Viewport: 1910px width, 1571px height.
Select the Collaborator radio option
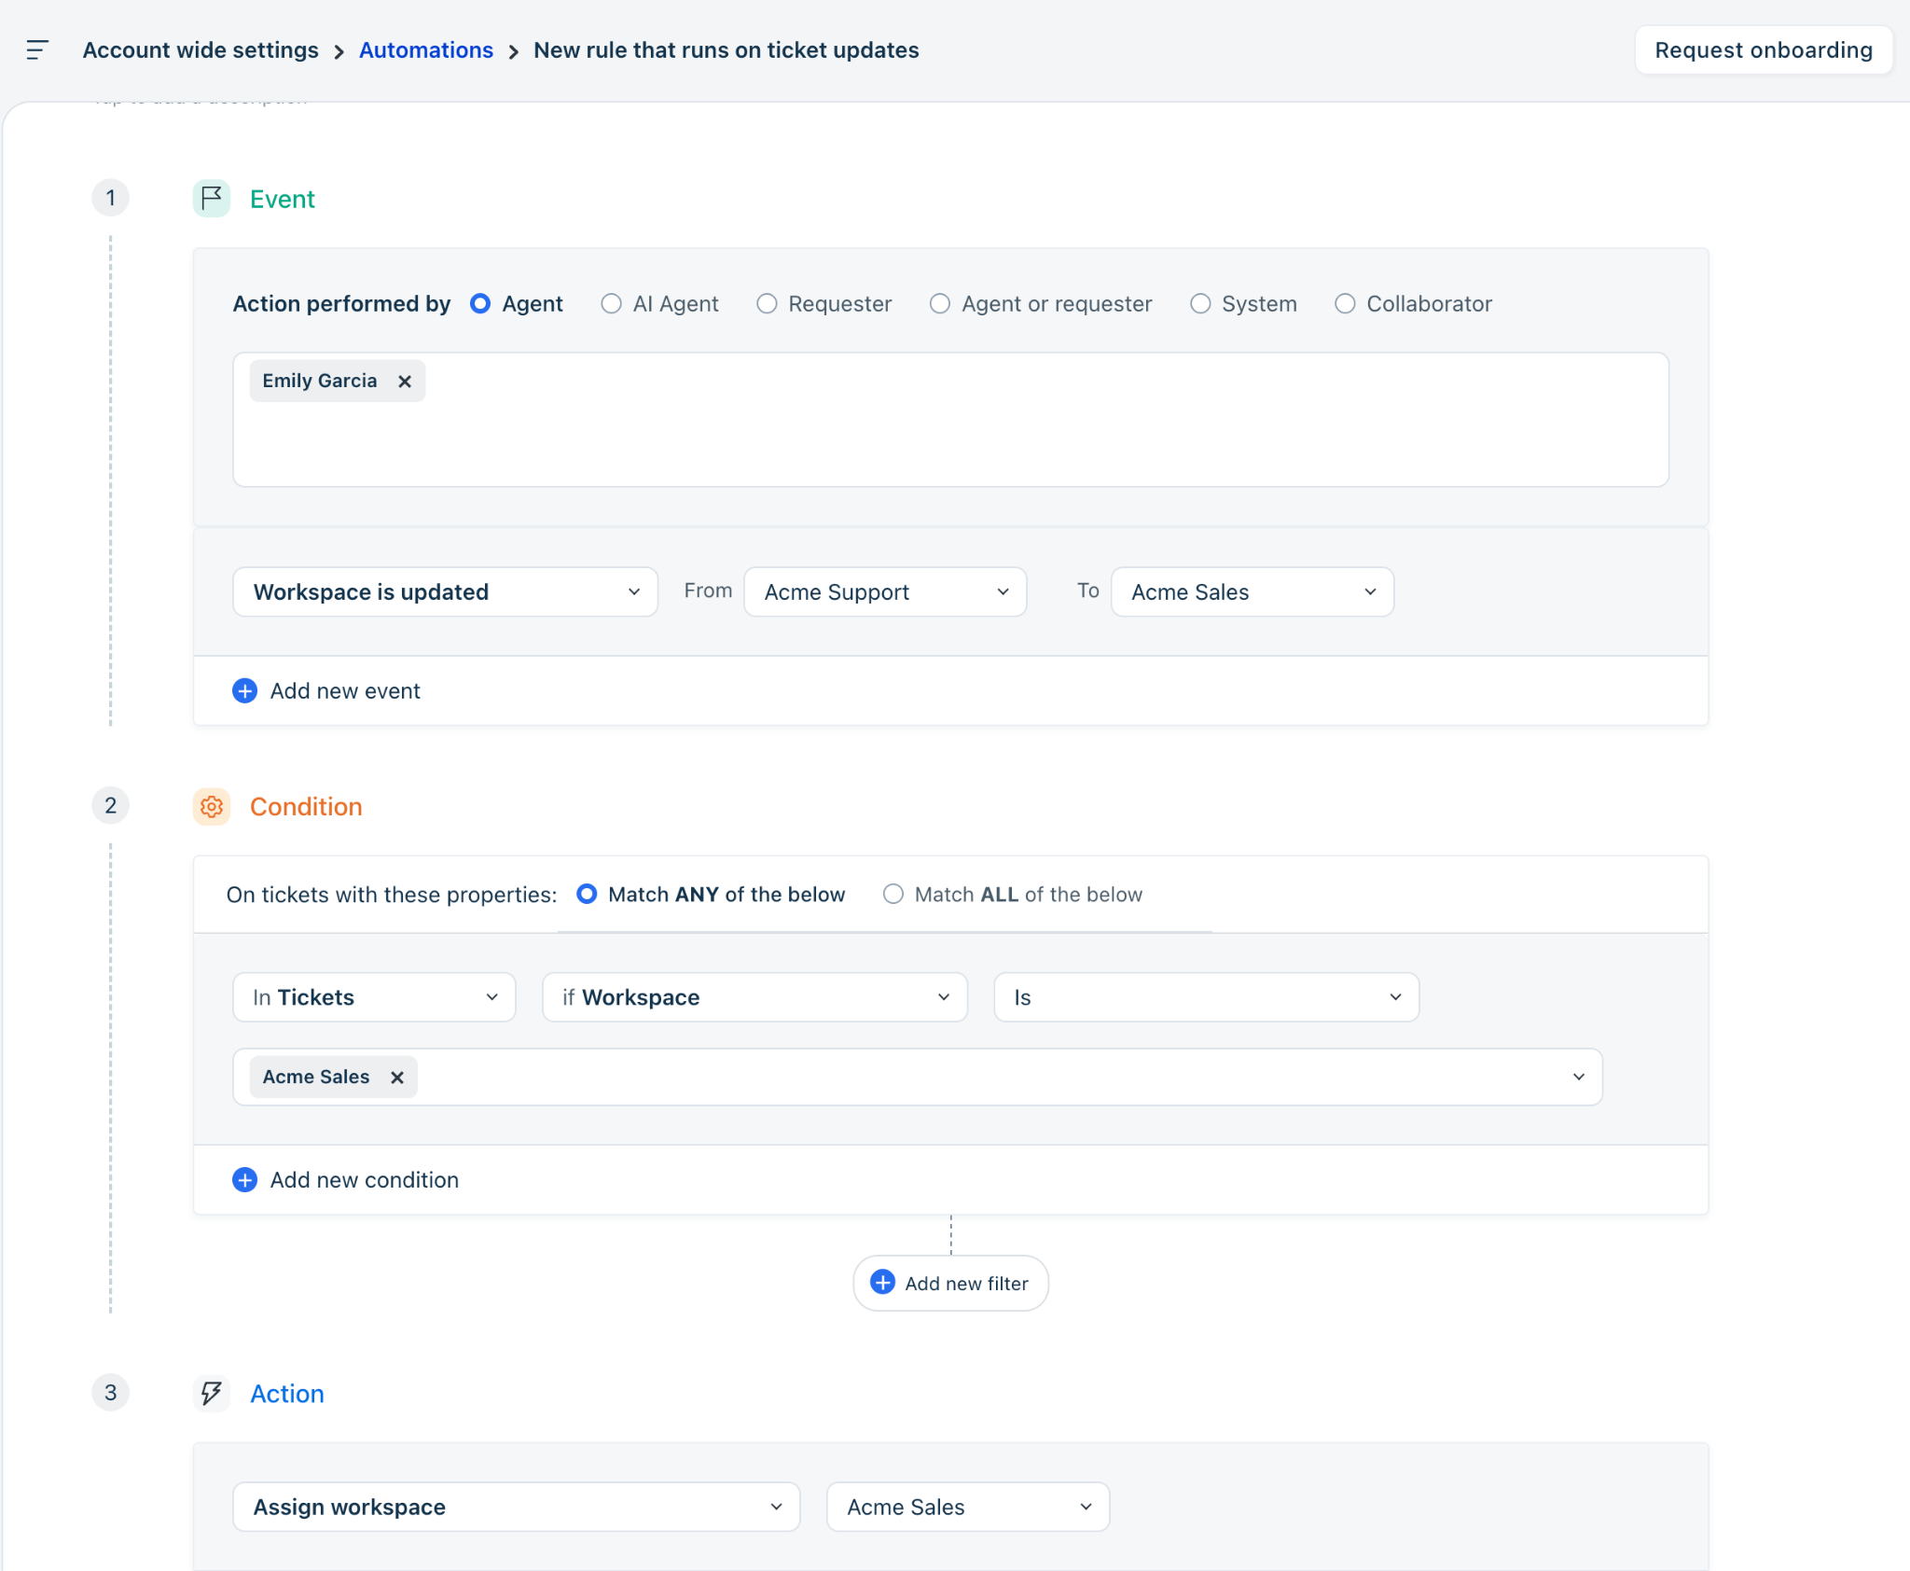click(1345, 304)
